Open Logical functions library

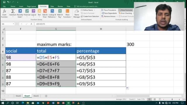(33, 13)
